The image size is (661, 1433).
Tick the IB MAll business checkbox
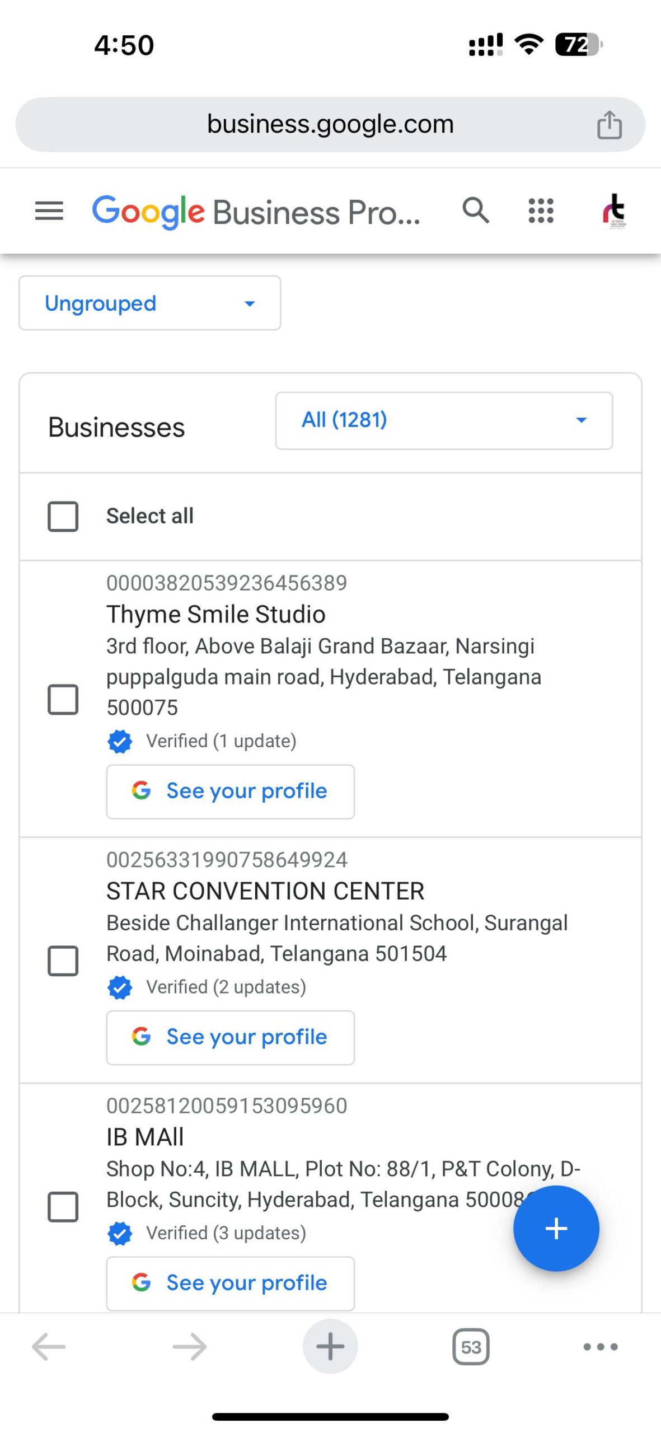pyautogui.click(x=63, y=1206)
